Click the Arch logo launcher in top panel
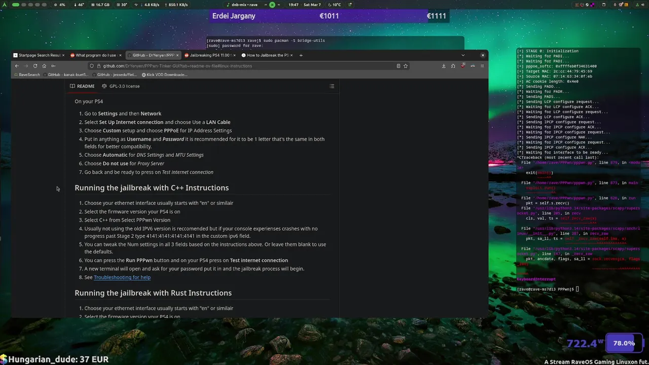Screen dimensions: 649x365 [6, 5]
